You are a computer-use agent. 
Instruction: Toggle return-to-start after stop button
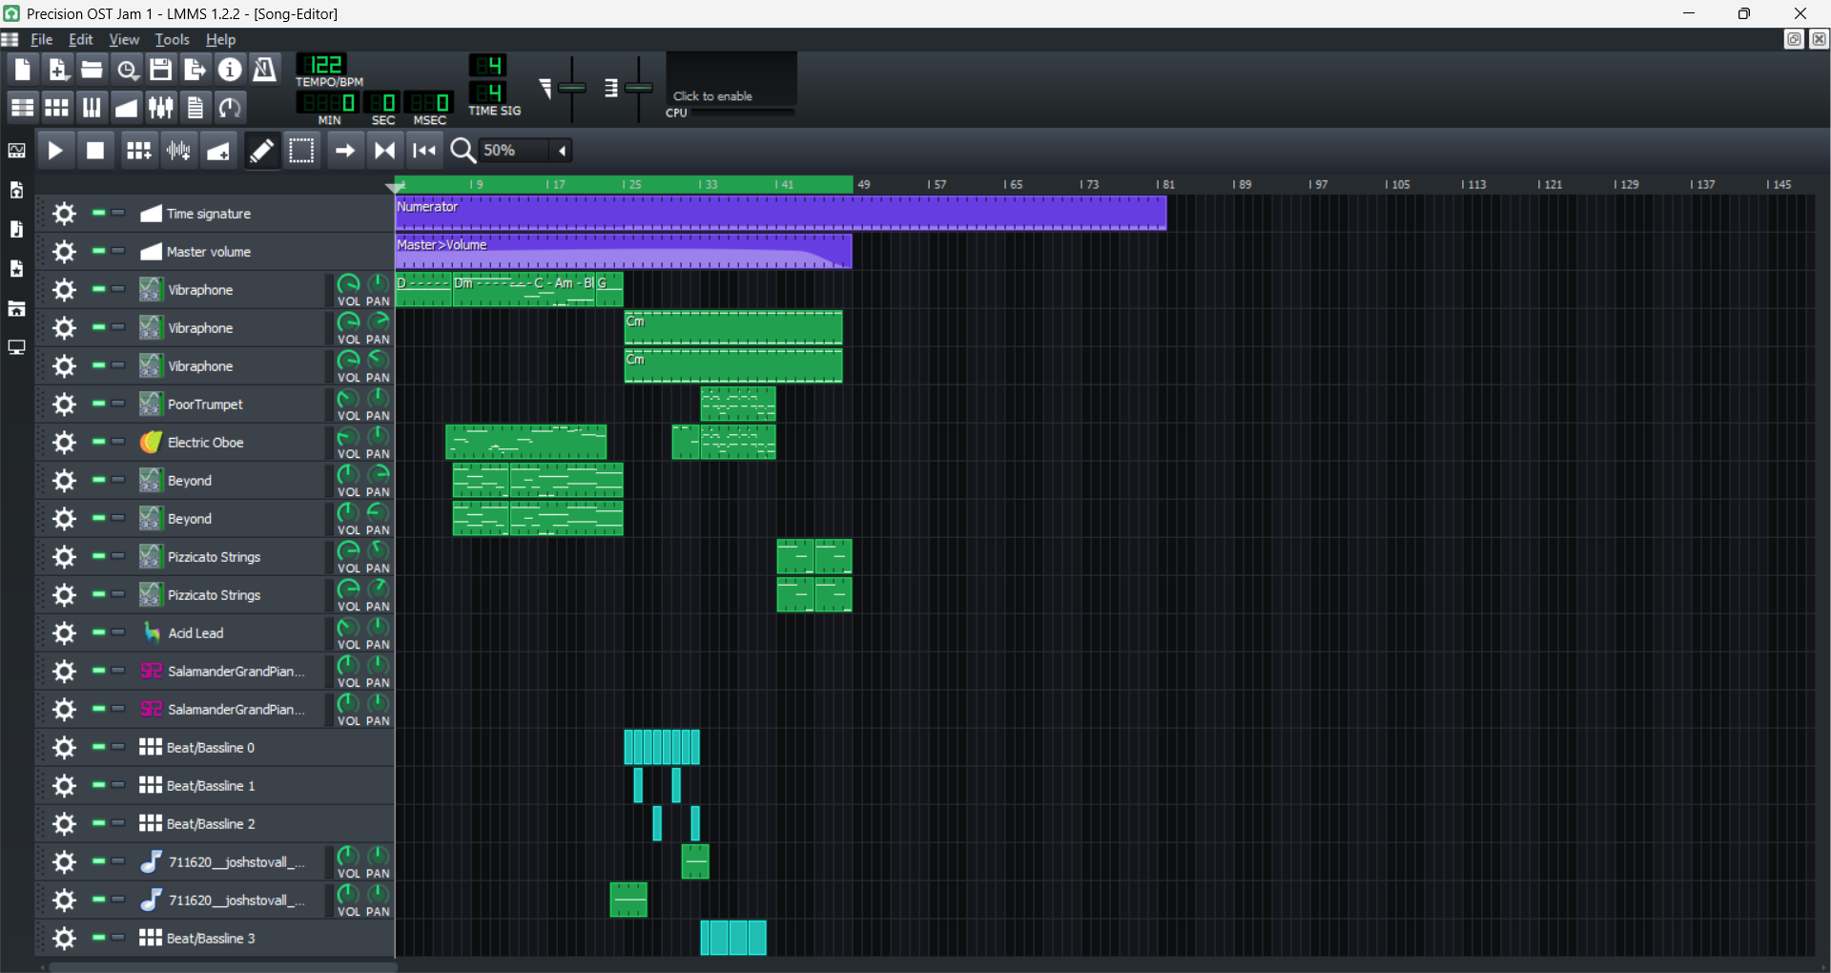(x=424, y=151)
